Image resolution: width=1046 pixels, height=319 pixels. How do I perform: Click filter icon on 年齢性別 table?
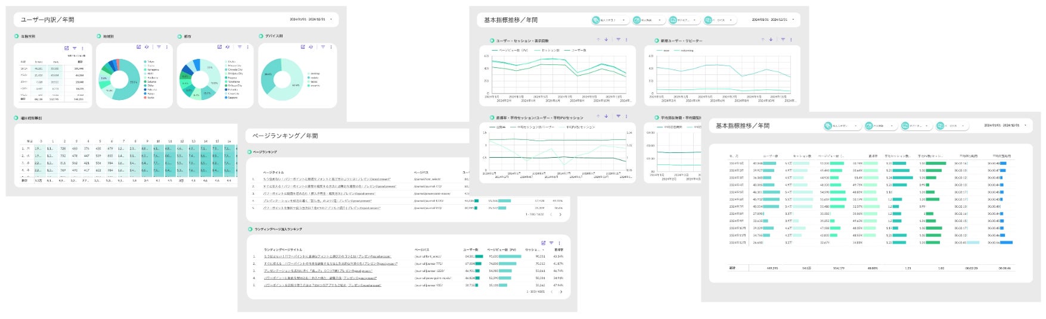click(75, 49)
